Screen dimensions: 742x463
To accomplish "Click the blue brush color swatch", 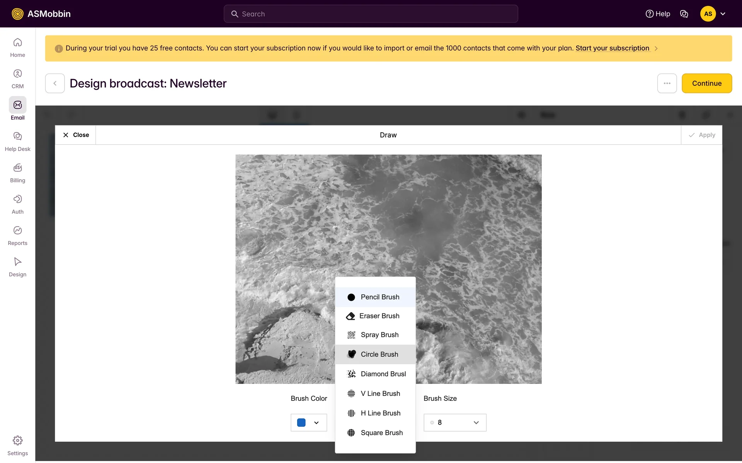I will tap(301, 423).
